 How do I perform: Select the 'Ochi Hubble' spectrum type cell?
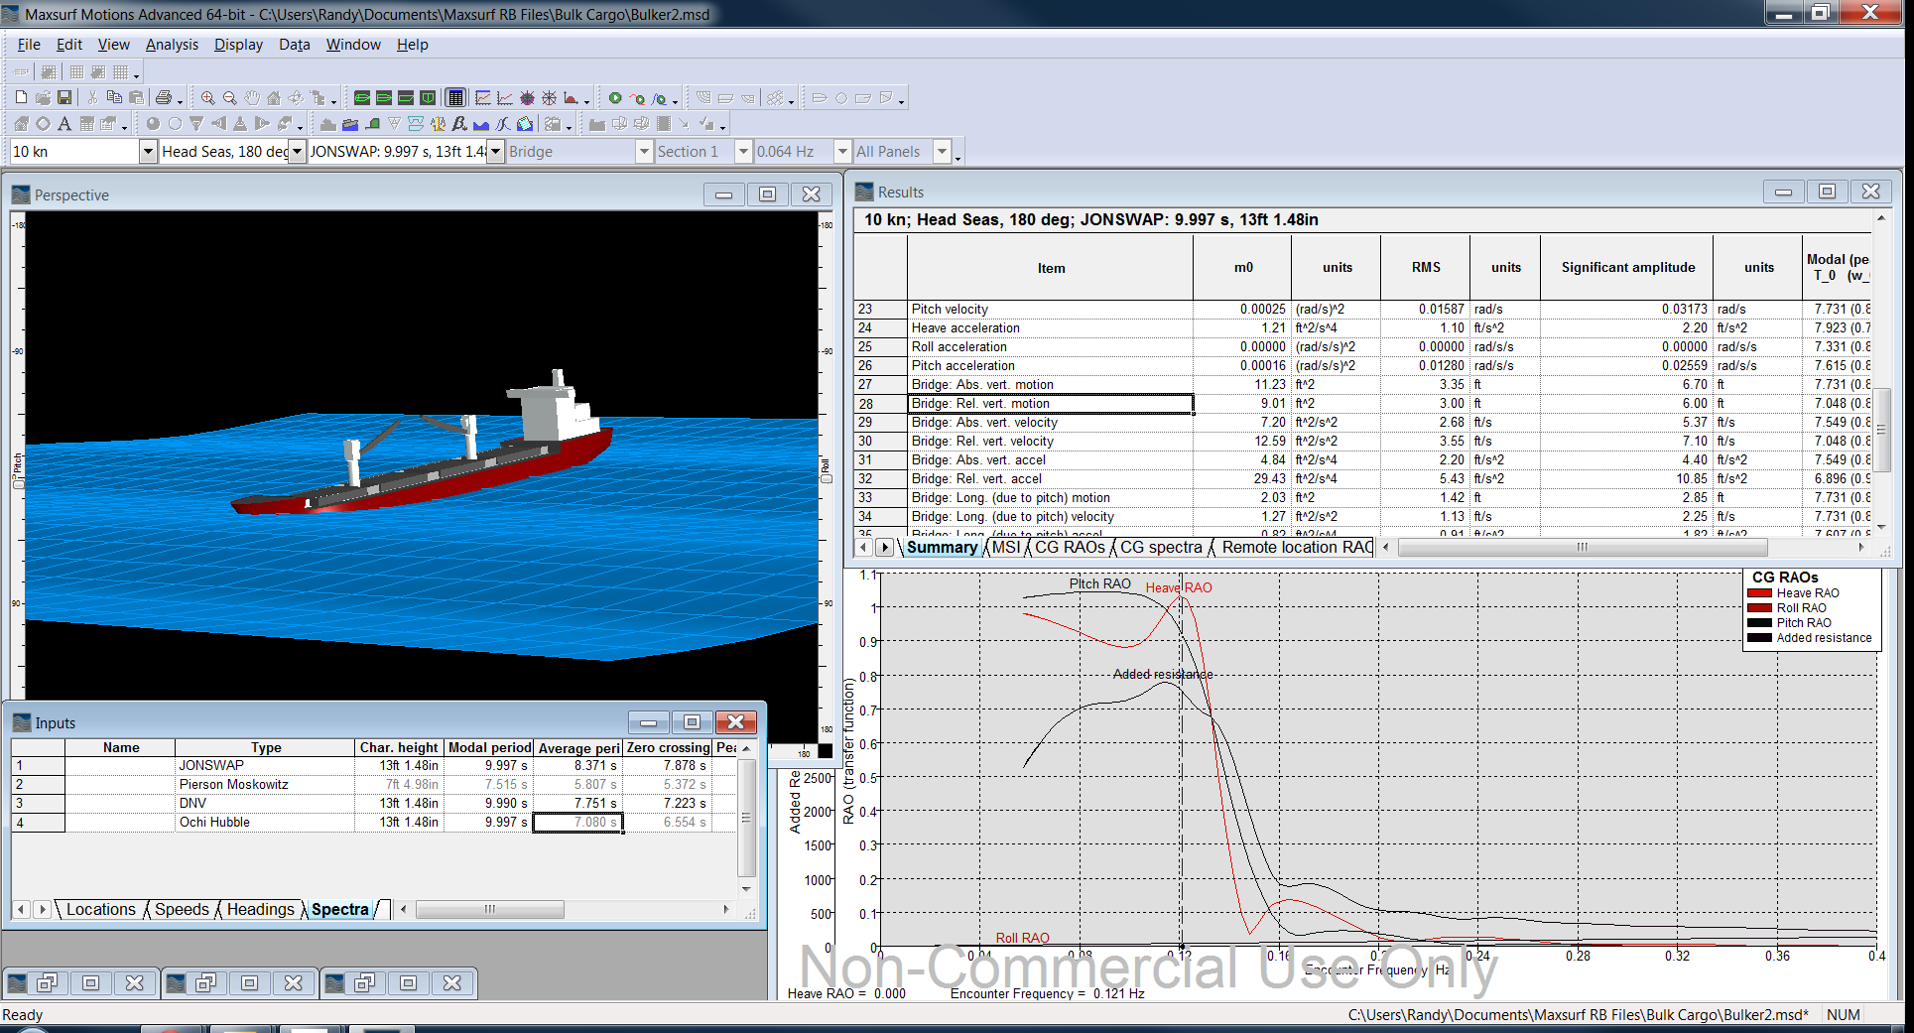(265, 822)
